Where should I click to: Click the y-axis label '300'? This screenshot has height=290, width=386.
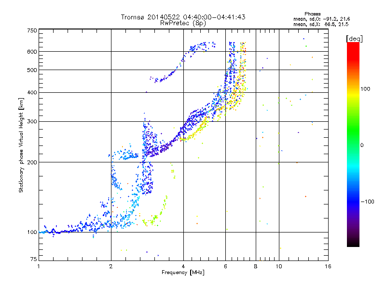tap(32, 121)
